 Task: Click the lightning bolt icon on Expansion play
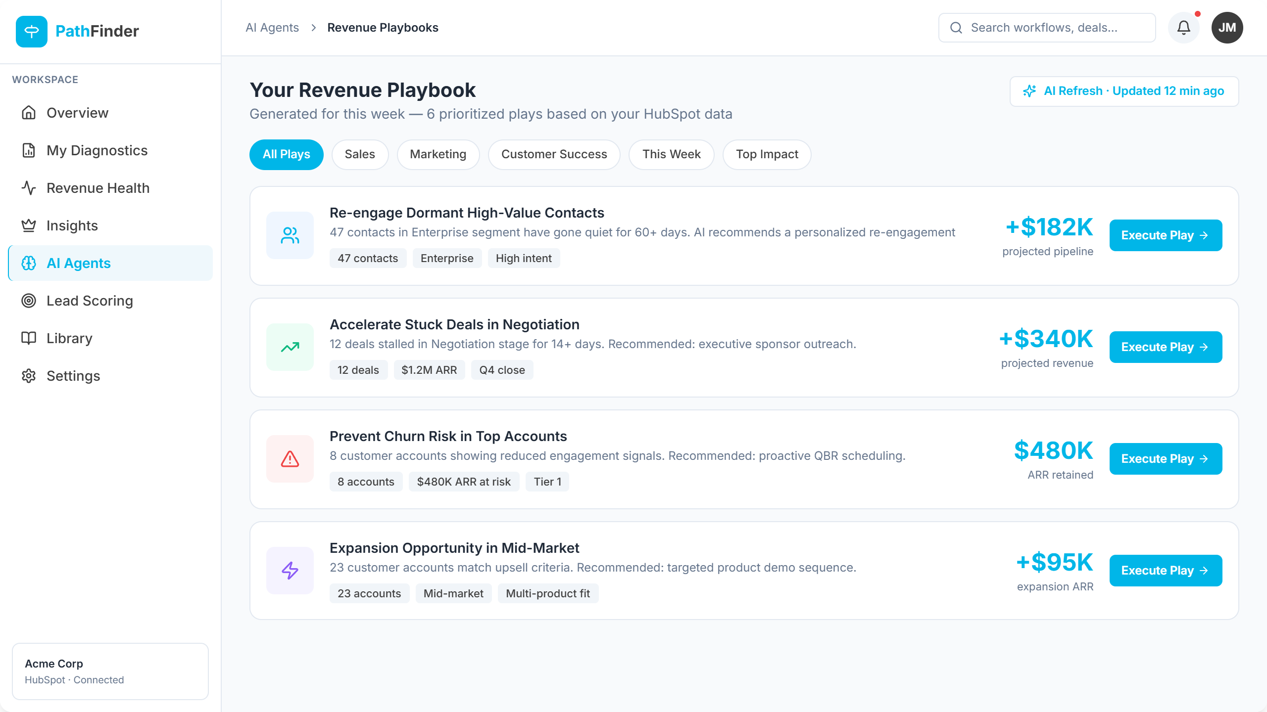[x=290, y=571]
